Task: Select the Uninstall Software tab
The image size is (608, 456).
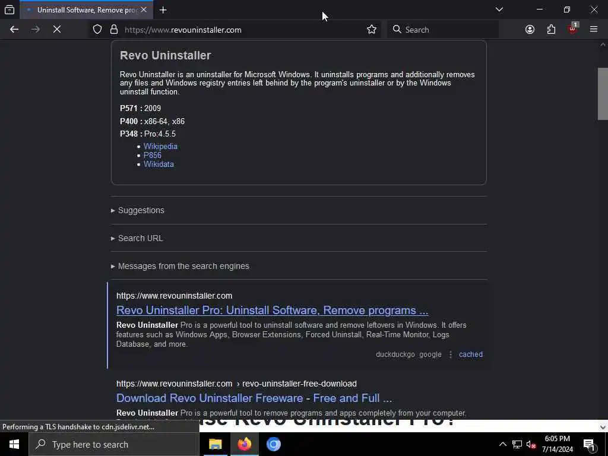Action: [x=86, y=10]
